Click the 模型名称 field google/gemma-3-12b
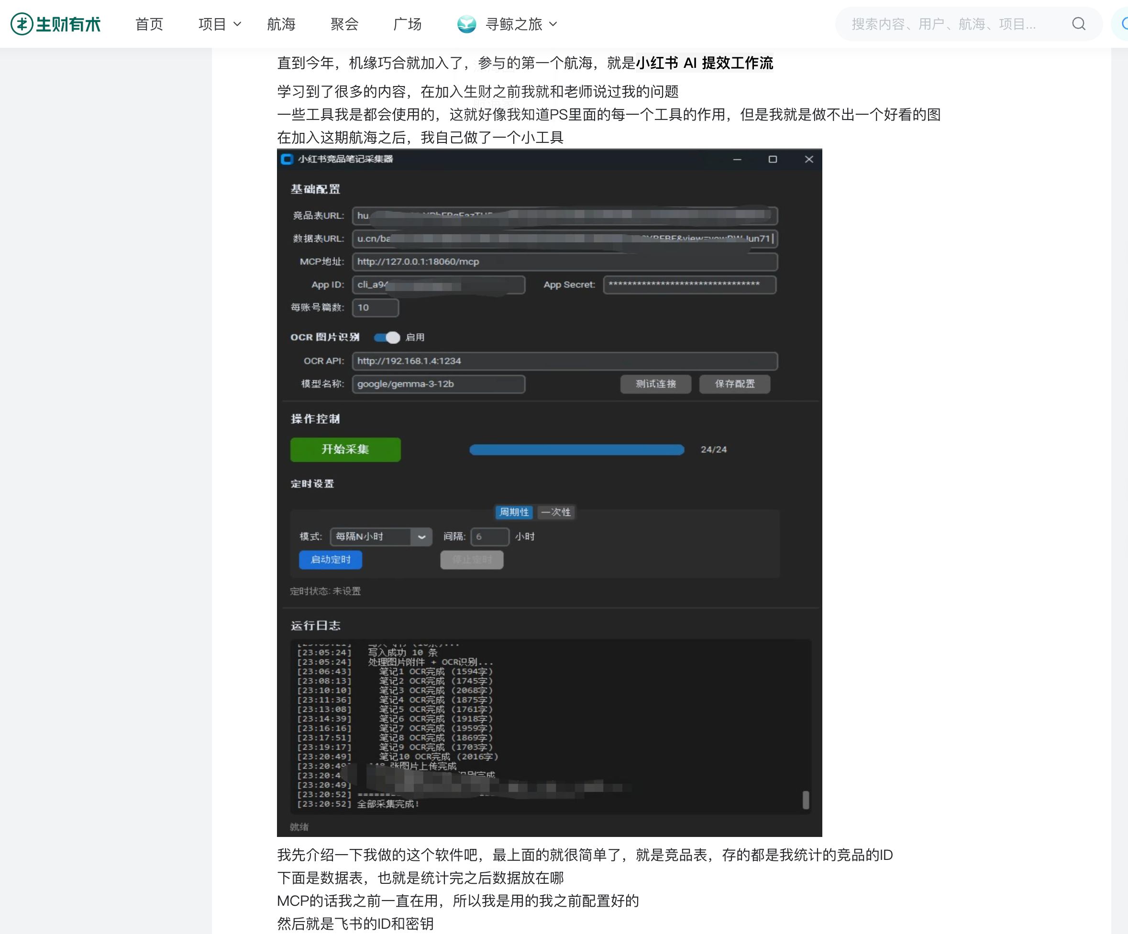1128x934 pixels. pyautogui.click(x=438, y=384)
